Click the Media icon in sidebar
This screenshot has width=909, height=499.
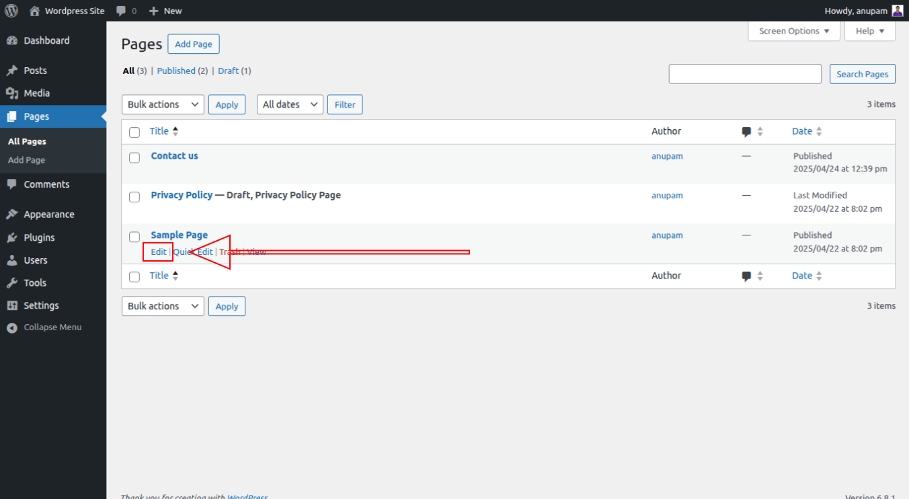coord(11,93)
